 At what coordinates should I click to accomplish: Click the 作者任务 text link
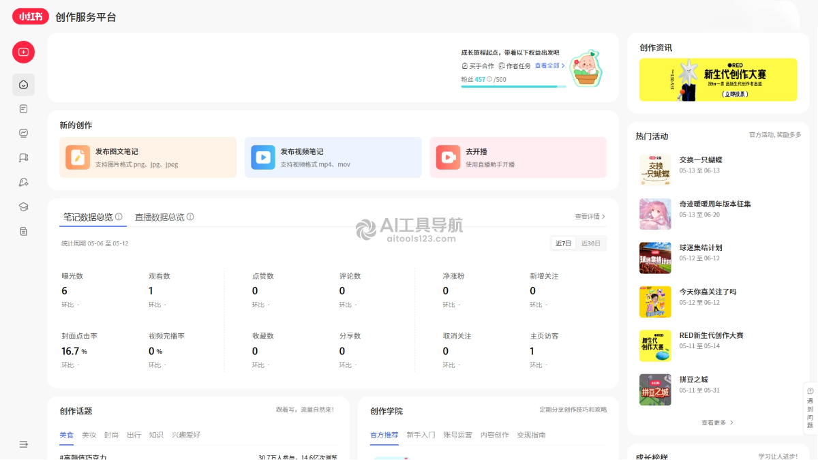(x=518, y=66)
